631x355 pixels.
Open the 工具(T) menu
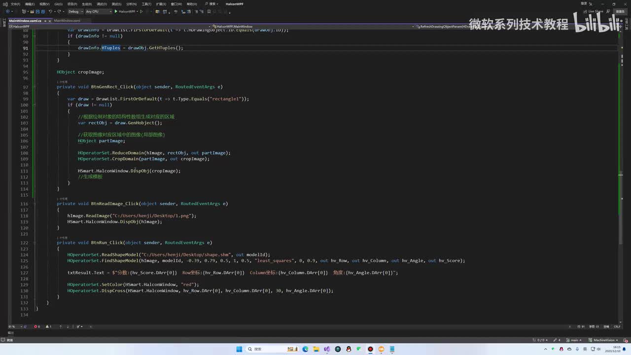point(146,4)
